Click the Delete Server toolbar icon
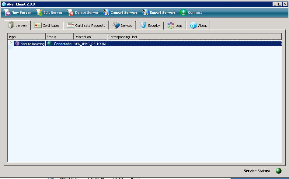This screenshot has height=179, width=289. click(70, 12)
